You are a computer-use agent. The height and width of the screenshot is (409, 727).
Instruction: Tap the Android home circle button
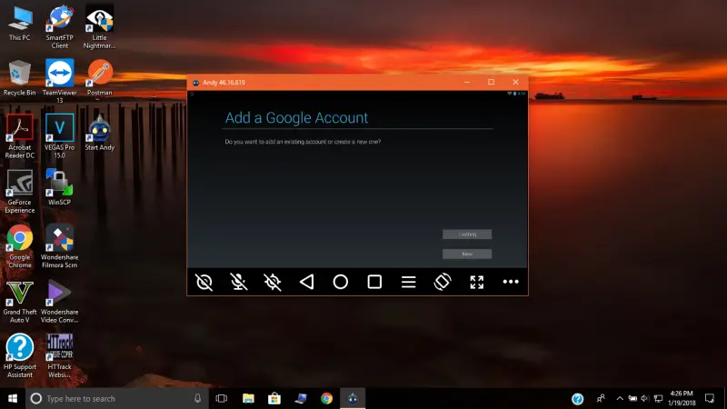coord(340,282)
